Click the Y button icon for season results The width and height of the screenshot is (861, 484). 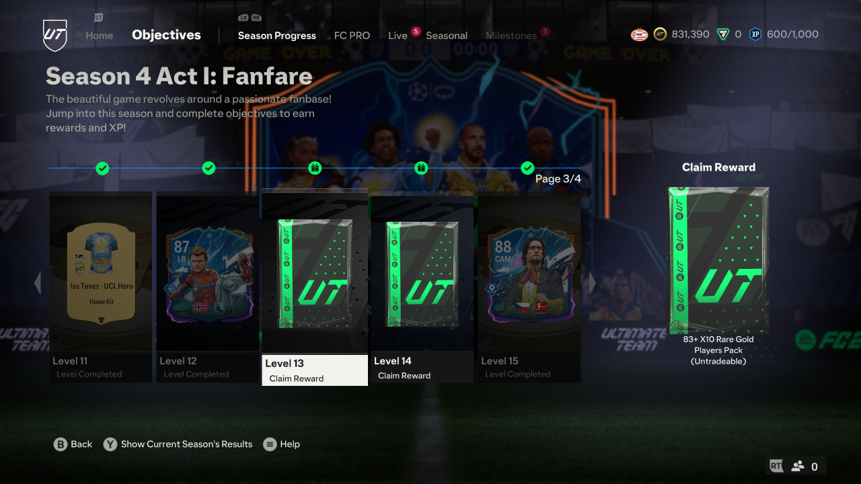coord(110,444)
